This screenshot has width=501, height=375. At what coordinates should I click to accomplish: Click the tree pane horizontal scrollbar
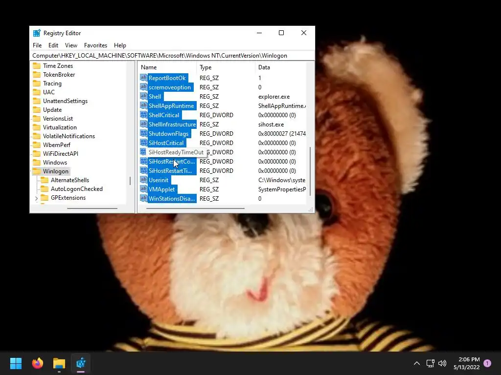[92, 208]
